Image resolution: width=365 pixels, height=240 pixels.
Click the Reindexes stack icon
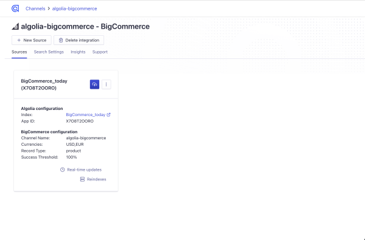click(82, 179)
